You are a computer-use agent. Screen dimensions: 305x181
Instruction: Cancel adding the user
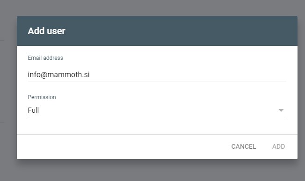click(244, 146)
